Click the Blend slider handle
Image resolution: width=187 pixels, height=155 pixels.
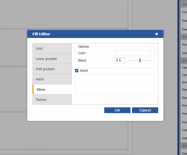click(140, 60)
